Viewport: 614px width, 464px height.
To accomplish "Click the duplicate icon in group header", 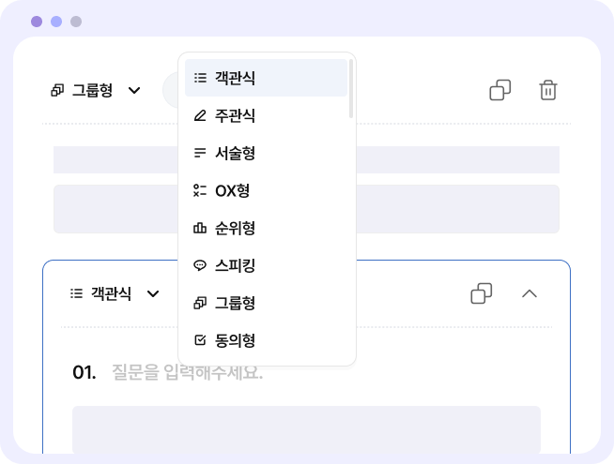I will click(x=500, y=90).
